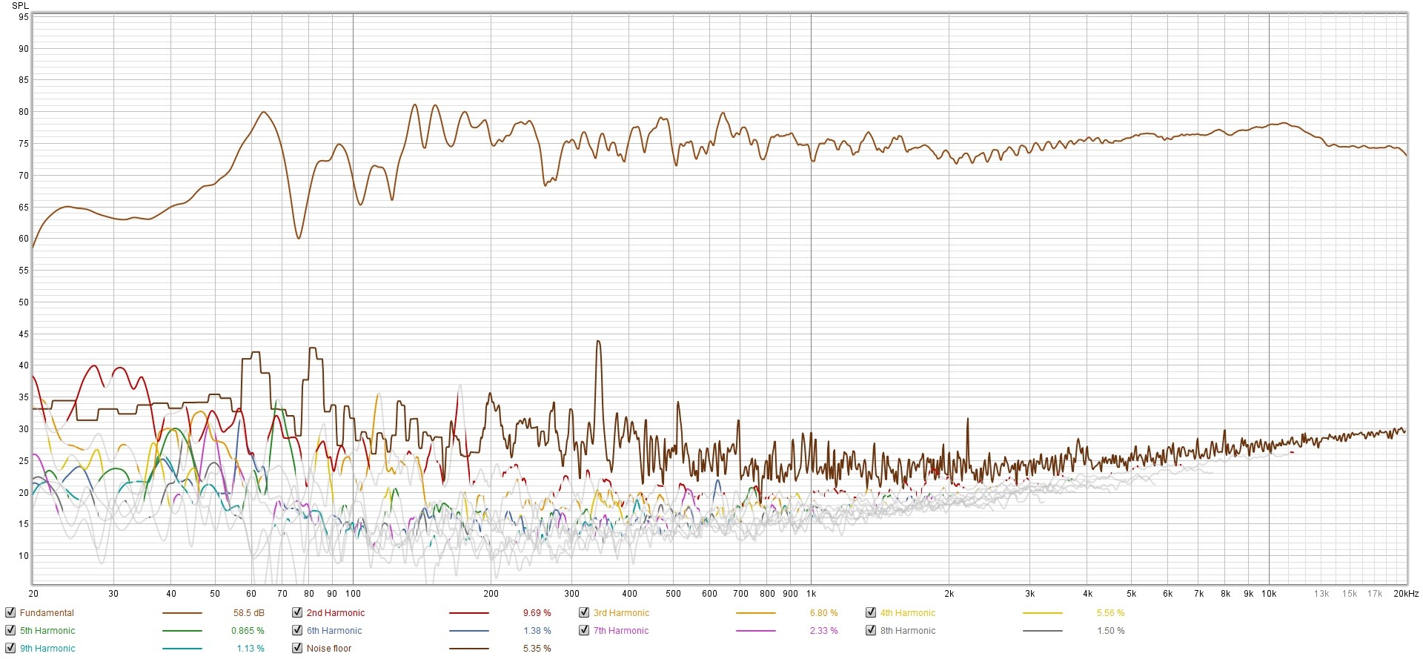
Task: Click the 5.56 % 4th Harmonic value
Action: [1110, 613]
